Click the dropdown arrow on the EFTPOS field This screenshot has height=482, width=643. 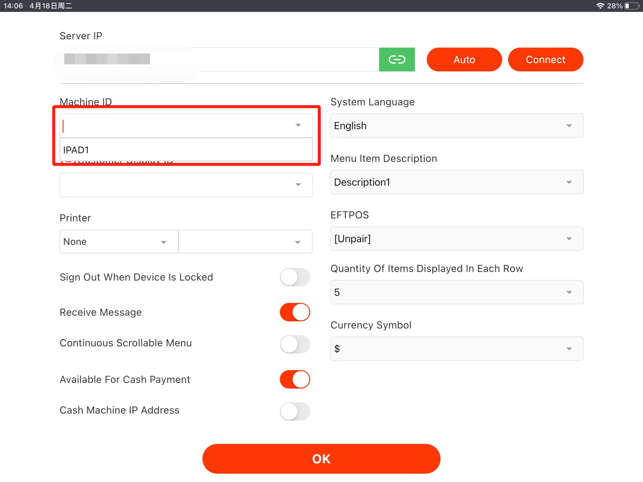point(569,239)
